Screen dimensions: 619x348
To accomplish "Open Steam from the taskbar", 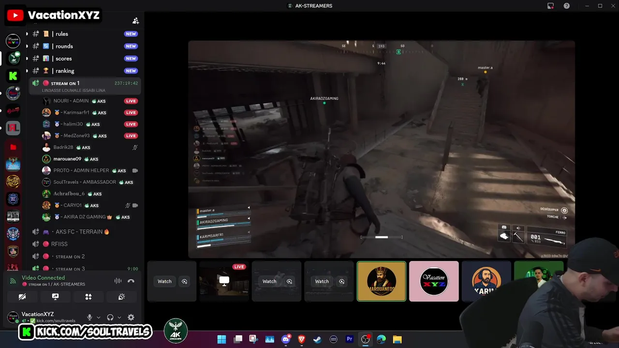I will (317, 339).
